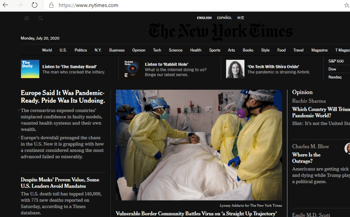
Task: Open 'Where Is the Outrage?' opinion piece
Action: pyautogui.click(x=306, y=158)
